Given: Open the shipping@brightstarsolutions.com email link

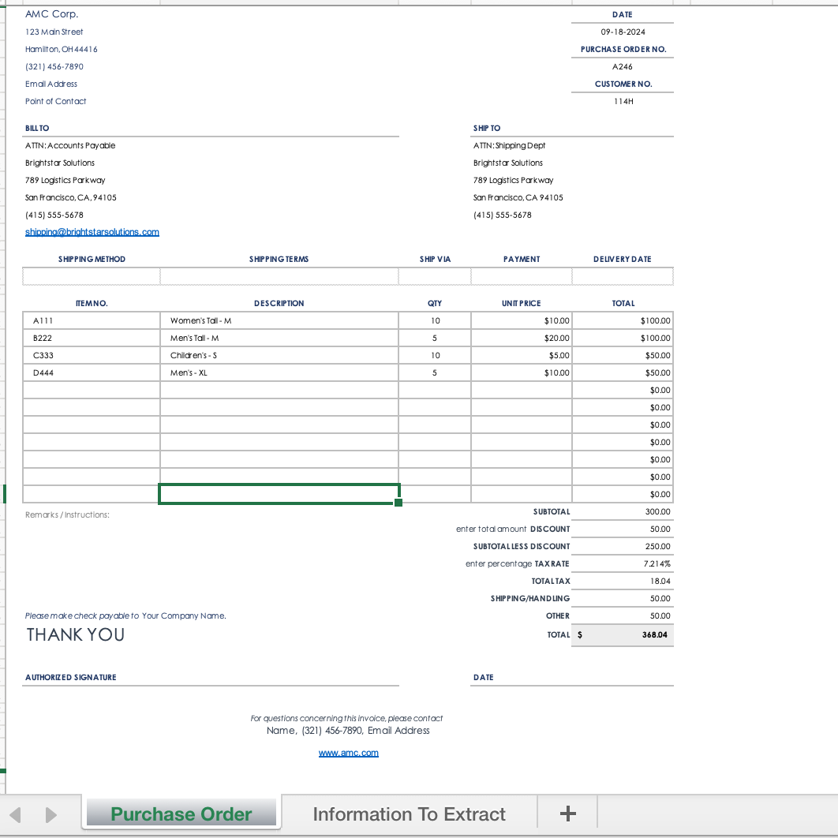Looking at the screenshot, I should (x=92, y=231).
